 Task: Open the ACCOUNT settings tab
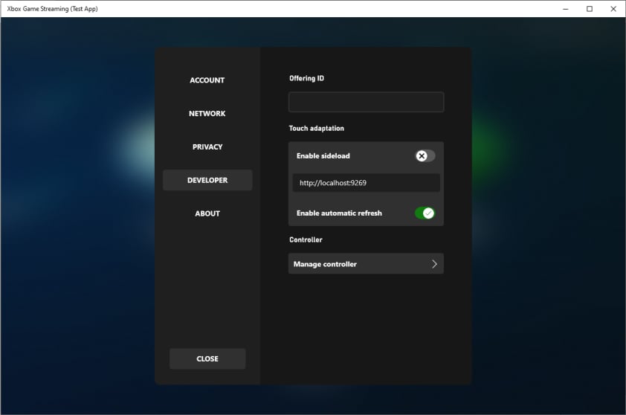click(x=207, y=80)
